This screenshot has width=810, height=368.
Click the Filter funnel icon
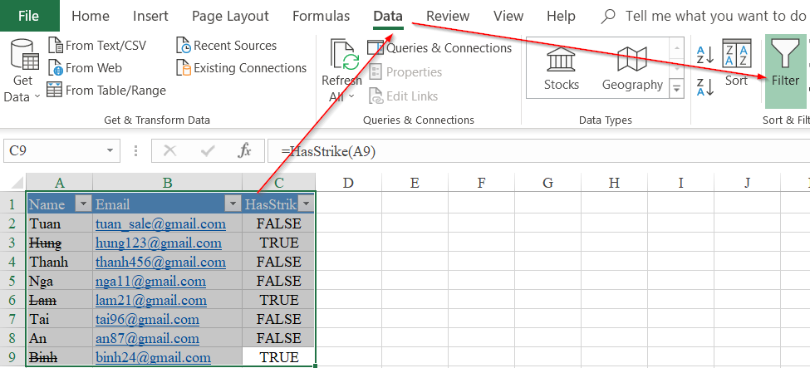pyautogui.click(x=785, y=56)
